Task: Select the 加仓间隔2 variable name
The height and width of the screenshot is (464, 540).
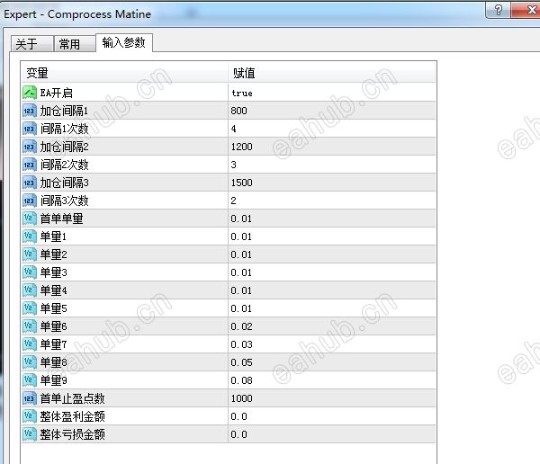Action: pos(65,147)
